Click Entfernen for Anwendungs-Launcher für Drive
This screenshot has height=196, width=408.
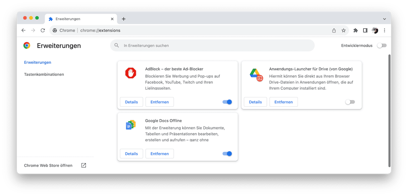click(284, 102)
